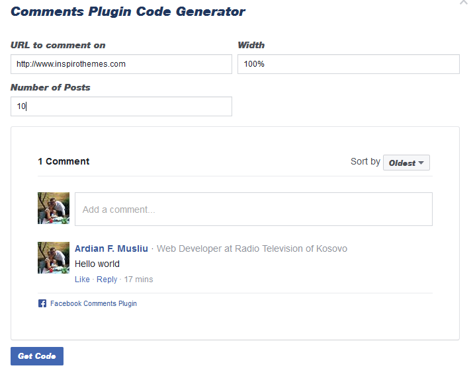Open Ardian F. Musliu's profile name link
Screen dimensions: 473x378
tap(112, 248)
